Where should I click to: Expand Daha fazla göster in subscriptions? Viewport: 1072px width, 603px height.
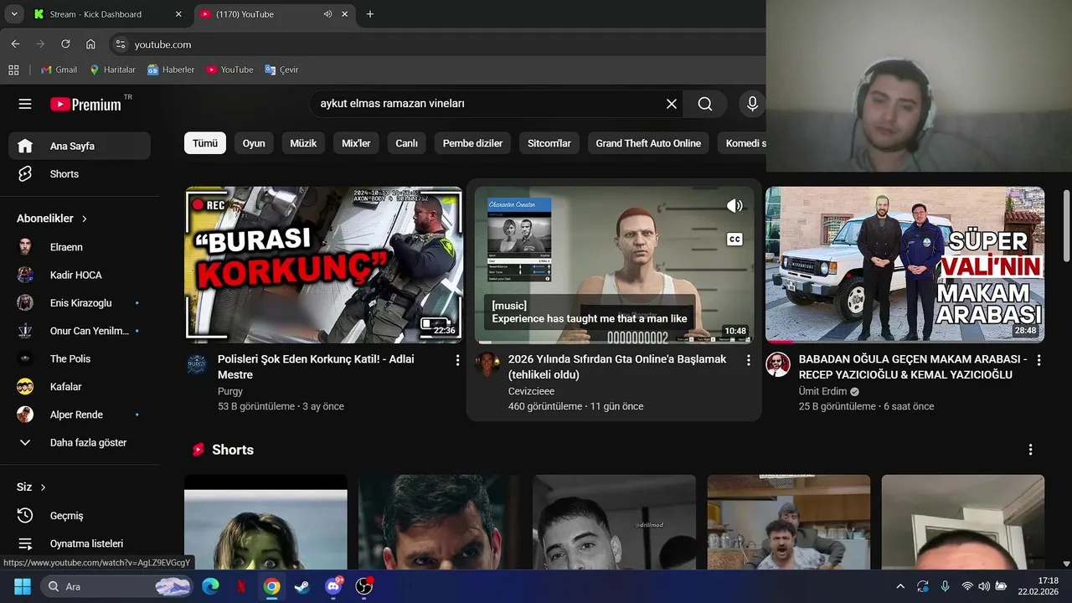click(x=80, y=442)
